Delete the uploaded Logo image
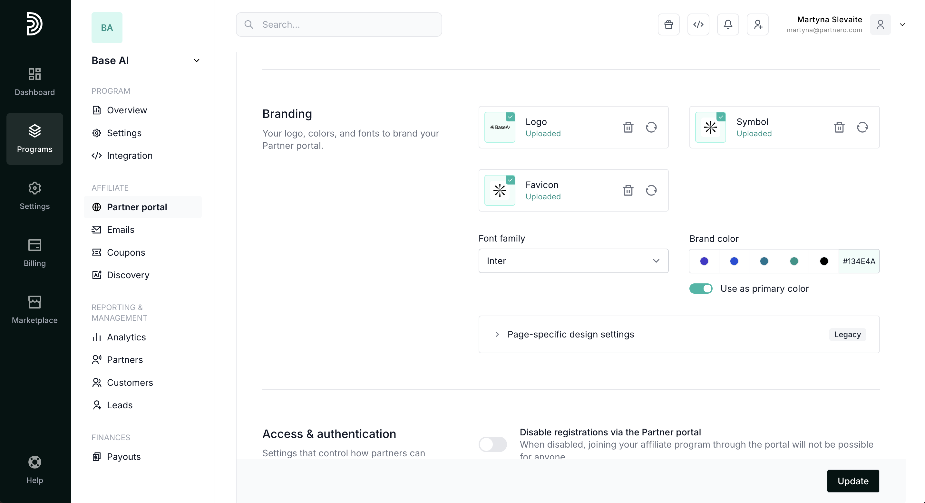Viewport: 925px width, 503px height. [628, 127]
